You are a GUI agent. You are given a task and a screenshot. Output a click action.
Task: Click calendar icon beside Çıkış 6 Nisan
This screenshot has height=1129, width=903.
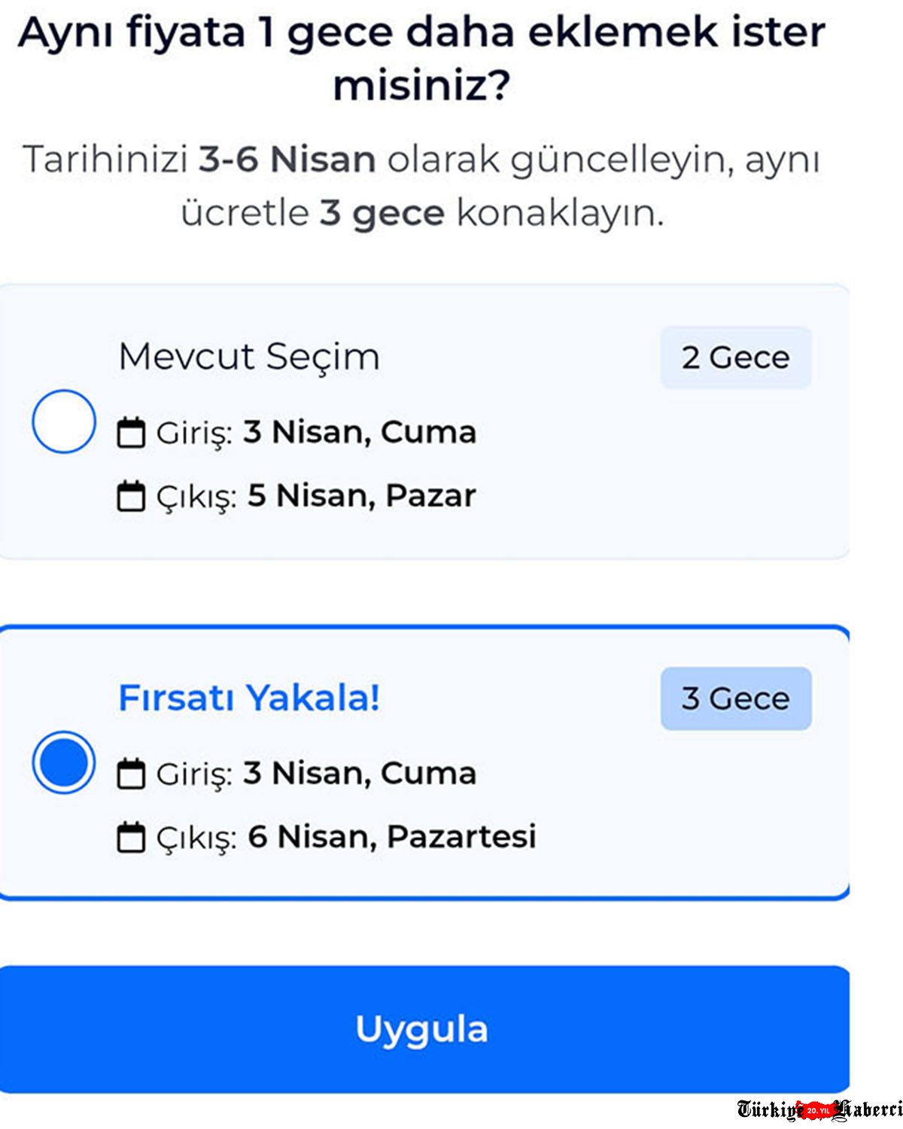[x=131, y=837]
